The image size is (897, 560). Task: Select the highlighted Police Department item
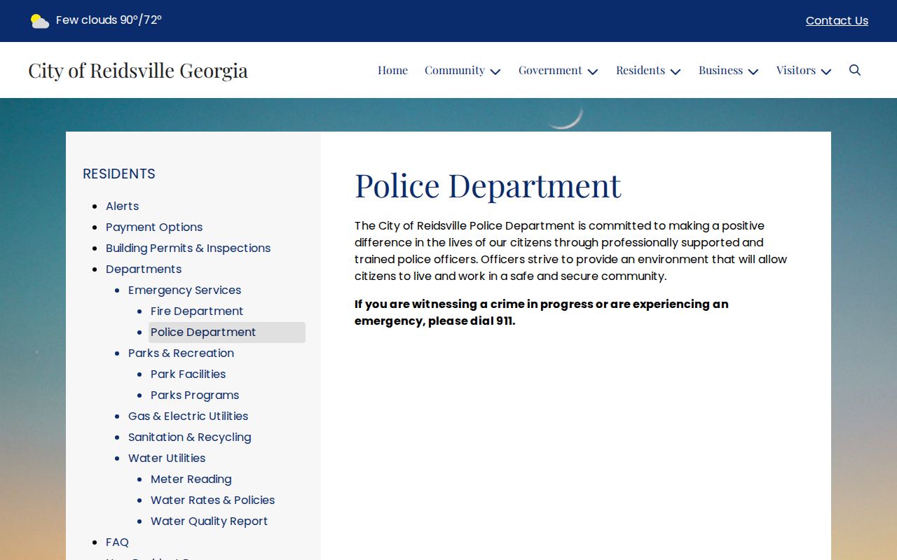click(227, 332)
